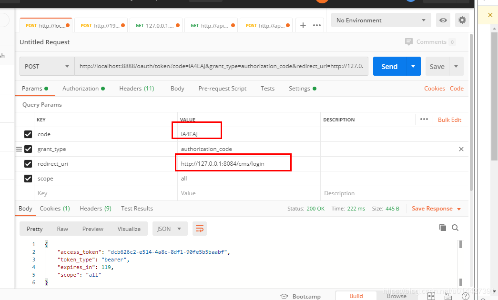The height and width of the screenshot is (300, 498).
Task: Select Visualize response view
Action: 129,229
